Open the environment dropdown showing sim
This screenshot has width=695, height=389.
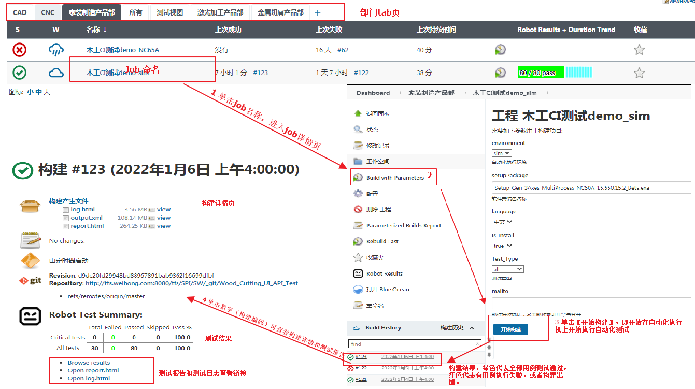click(x=501, y=153)
